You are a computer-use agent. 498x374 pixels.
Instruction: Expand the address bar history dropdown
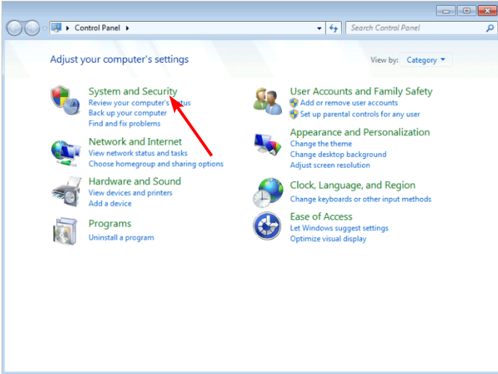pos(319,28)
